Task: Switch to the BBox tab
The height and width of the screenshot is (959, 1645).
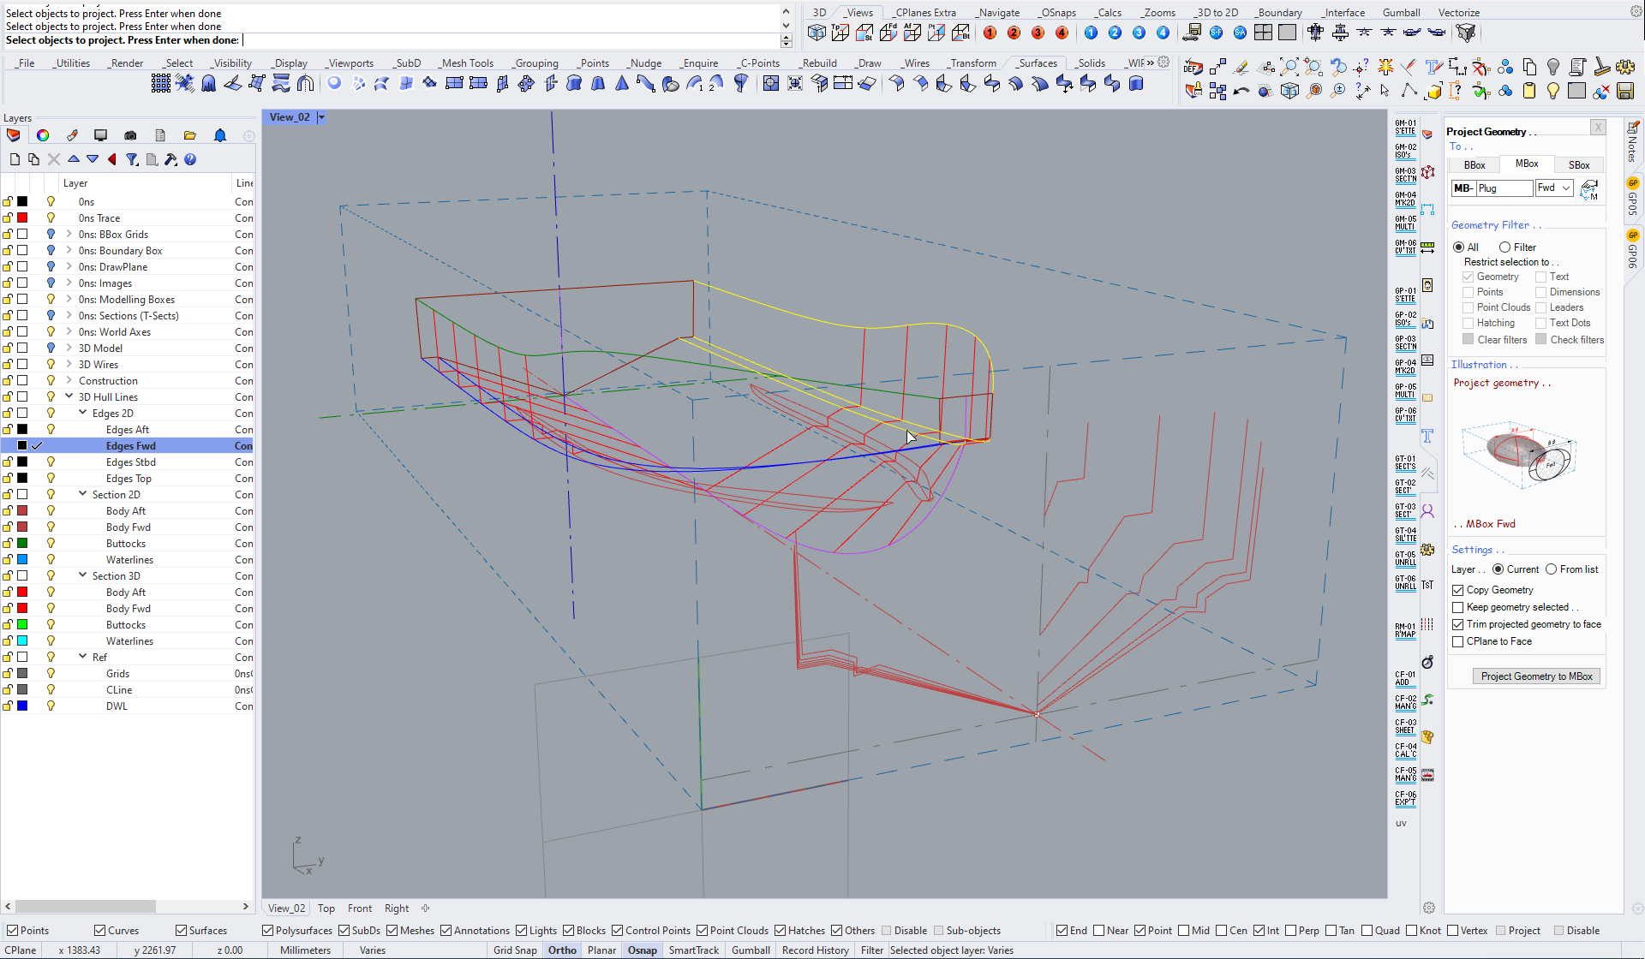Action: click(1475, 165)
